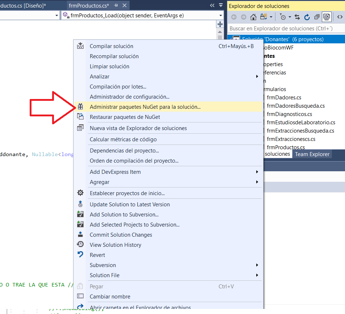Image resolution: width=345 pixels, height=314 pixels.
Task: Click the blue Revert arrow icon
Action: [x=80, y=254]
